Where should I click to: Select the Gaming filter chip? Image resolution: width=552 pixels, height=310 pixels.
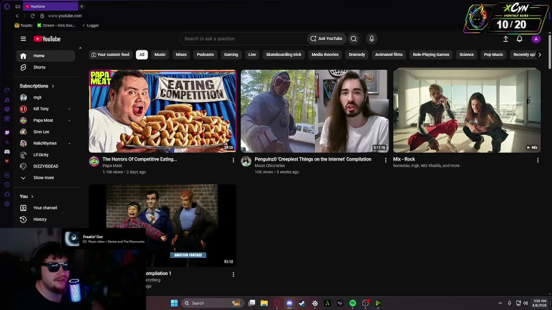231,55
